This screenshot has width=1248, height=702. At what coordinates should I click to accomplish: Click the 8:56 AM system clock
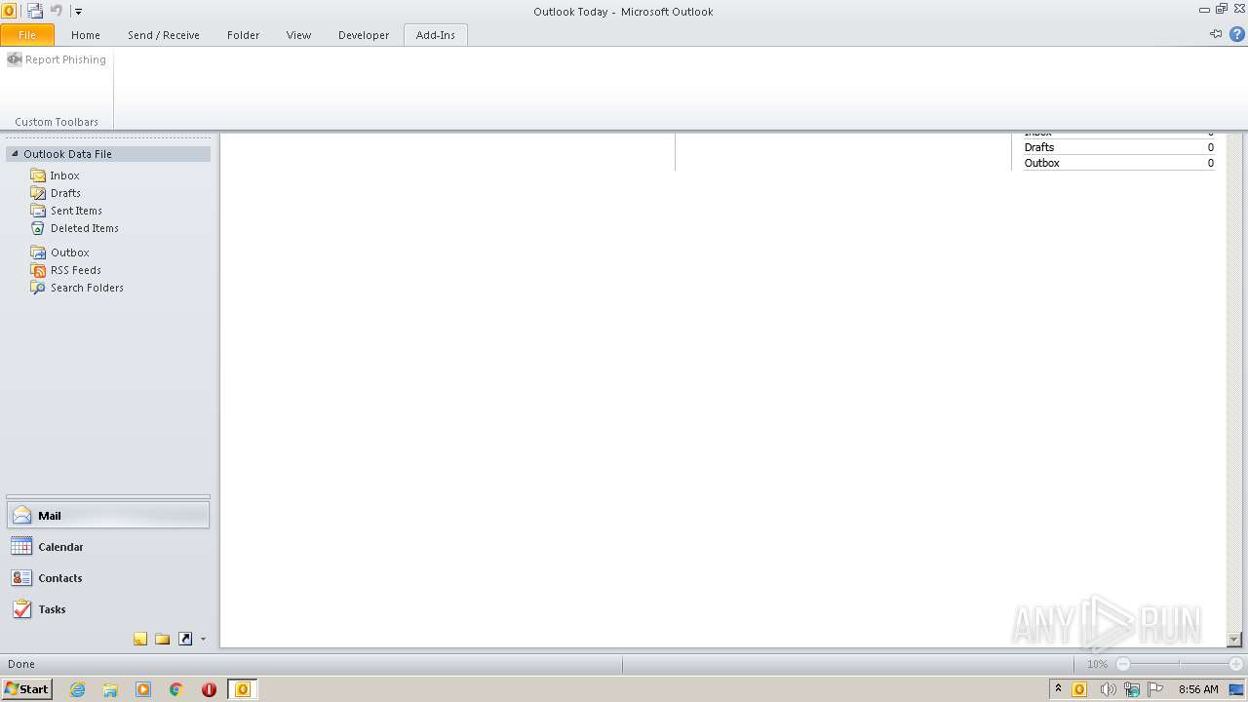1198,689
